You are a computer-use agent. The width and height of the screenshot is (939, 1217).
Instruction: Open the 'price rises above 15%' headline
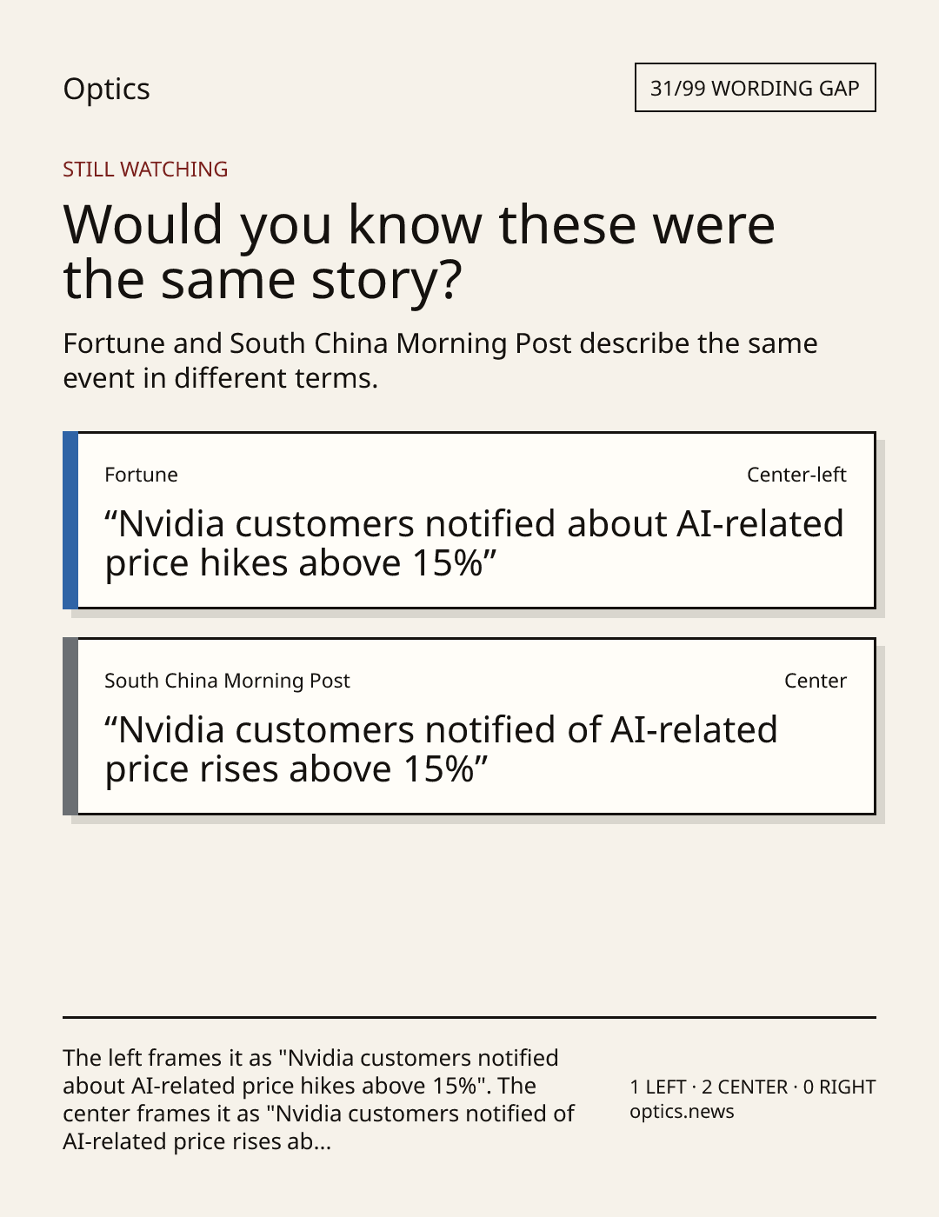coord(441,749)
